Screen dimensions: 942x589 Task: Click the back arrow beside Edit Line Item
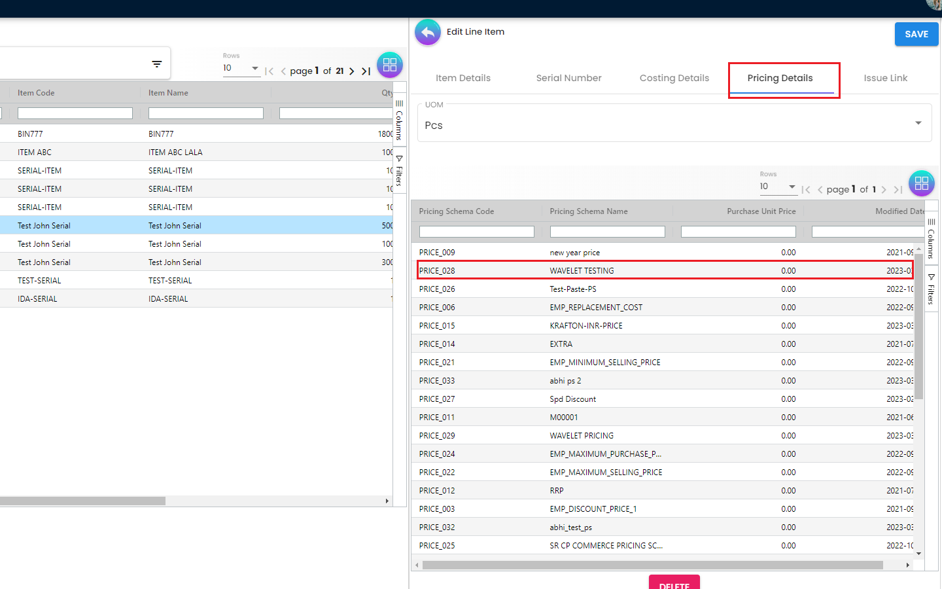[428, 32]
